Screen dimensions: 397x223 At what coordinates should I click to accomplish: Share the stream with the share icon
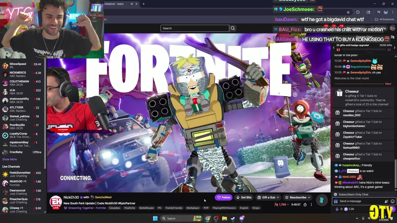pyautogui.click(x=305, y=204)
